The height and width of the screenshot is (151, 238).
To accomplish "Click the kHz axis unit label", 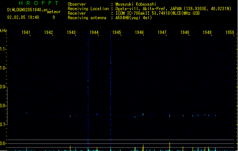I will click(x=3, y=31).
